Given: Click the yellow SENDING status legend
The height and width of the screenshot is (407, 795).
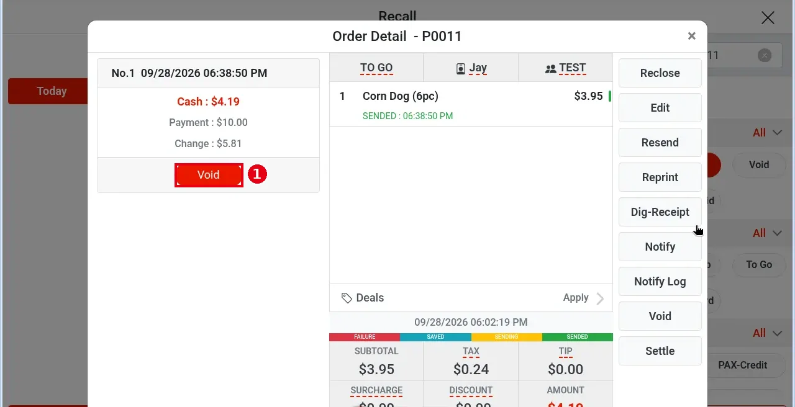Looking at the screenshot, I should tap(506, 337).
